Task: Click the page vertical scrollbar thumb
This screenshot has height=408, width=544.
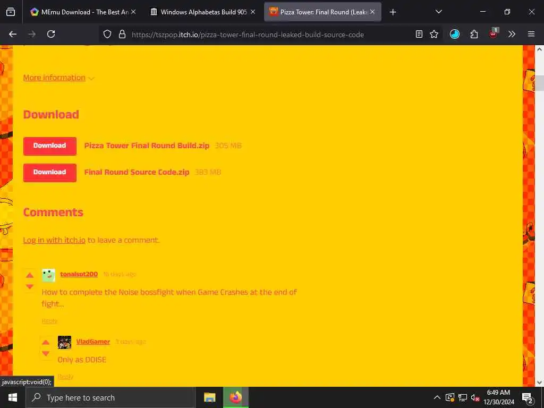Action: (x=540, y=83)
